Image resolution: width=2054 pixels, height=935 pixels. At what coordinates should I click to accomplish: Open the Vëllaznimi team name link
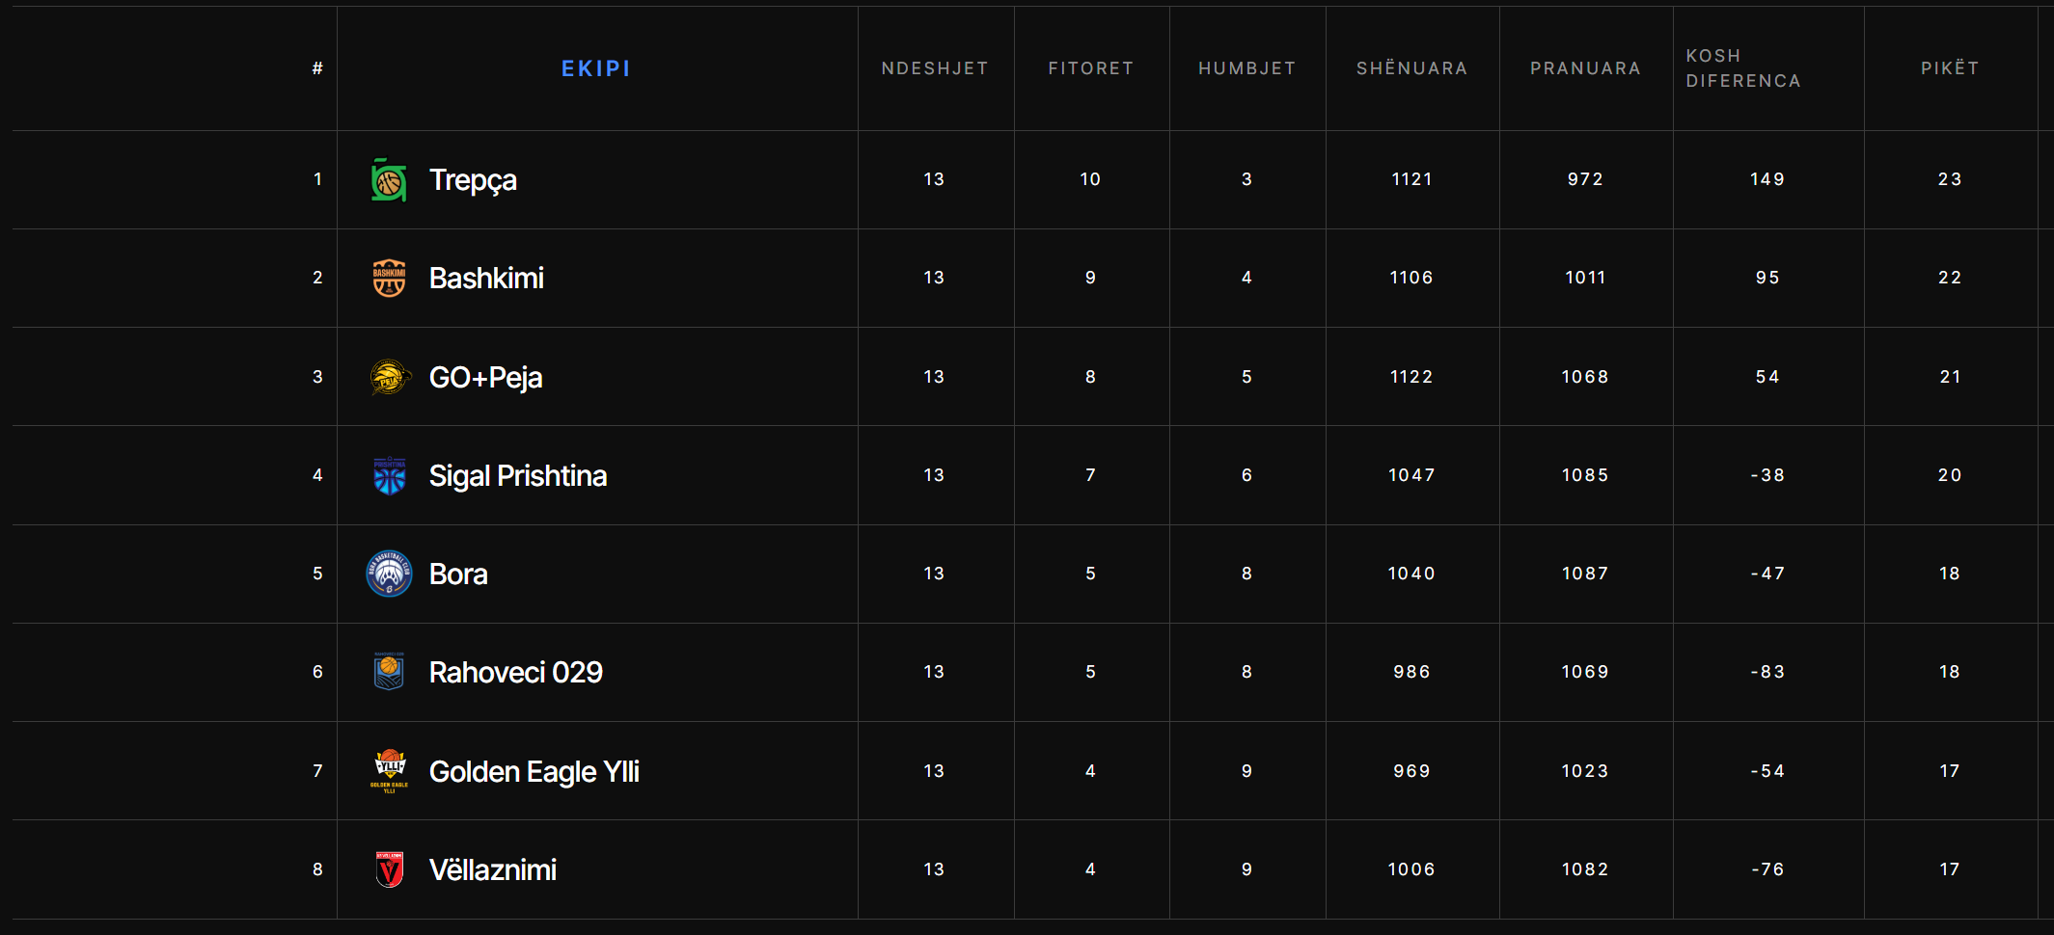click(492, 869)
